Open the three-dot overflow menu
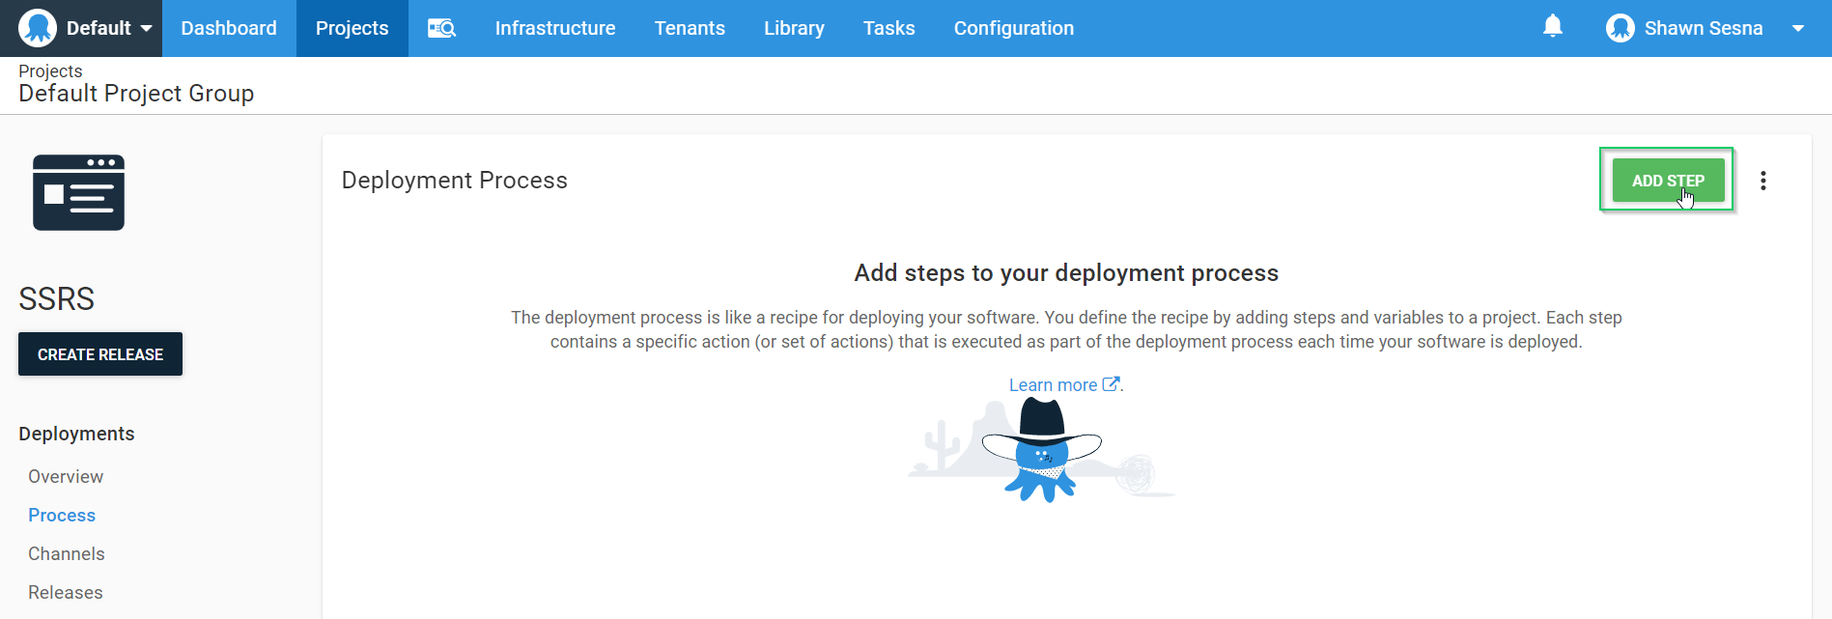The width and height of the screenshot is (1832, 619). click(1762, 181)
